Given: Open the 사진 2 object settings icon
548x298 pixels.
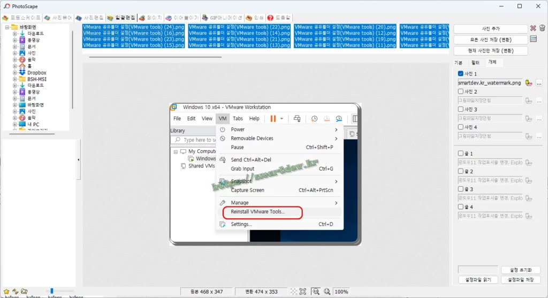Looking at the screenshot, I should [x=529, y=101].
